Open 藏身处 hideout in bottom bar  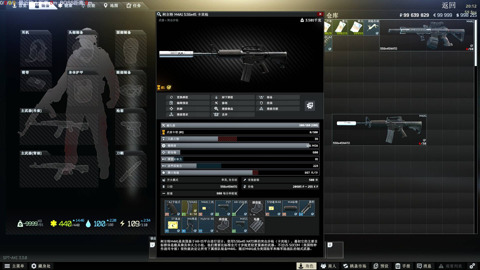click(x=41, y=266)
